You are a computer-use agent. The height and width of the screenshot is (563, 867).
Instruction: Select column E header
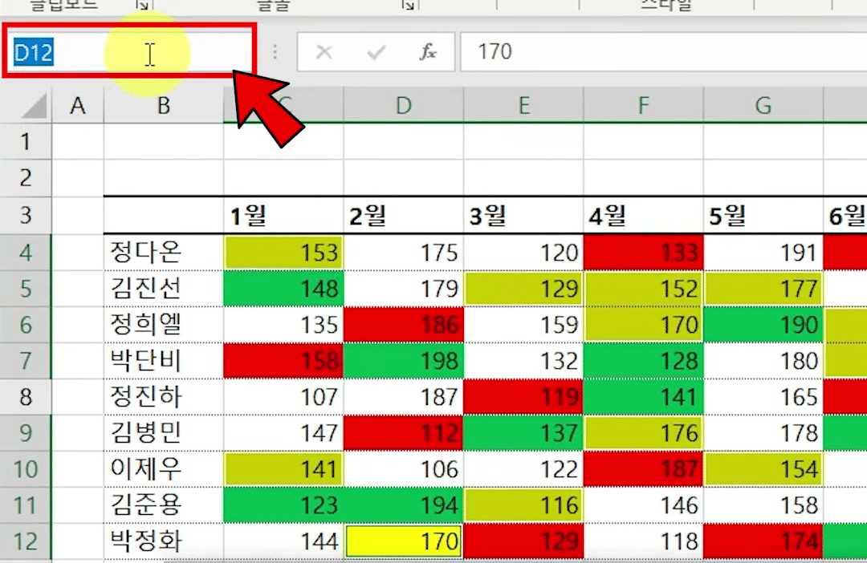point(523,105)
